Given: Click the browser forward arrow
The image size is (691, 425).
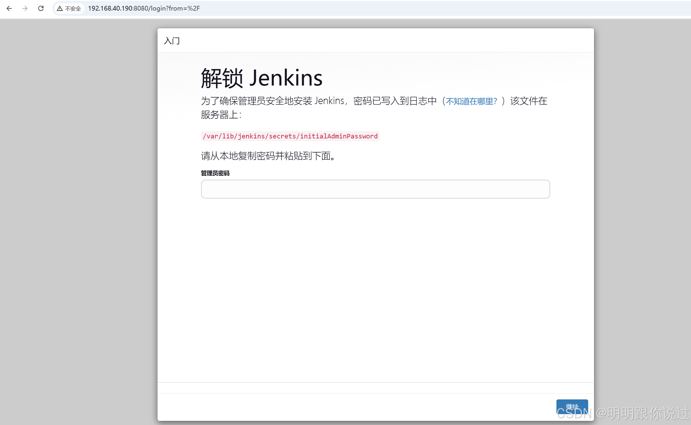Looking at the screenshot, I should click(25, 9).
